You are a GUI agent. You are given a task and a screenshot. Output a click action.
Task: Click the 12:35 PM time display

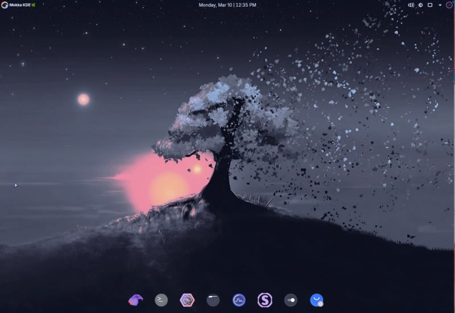pyautogui.click(x=246, y=5)
